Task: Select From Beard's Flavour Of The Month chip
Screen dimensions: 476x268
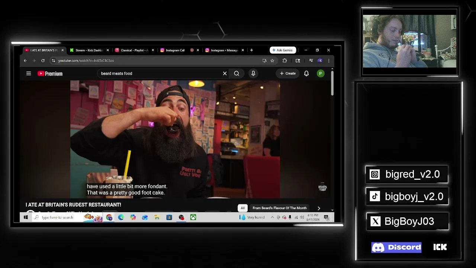Action: [280, 208]
